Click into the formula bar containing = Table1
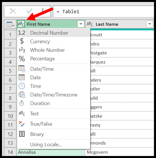 (103, 11)
